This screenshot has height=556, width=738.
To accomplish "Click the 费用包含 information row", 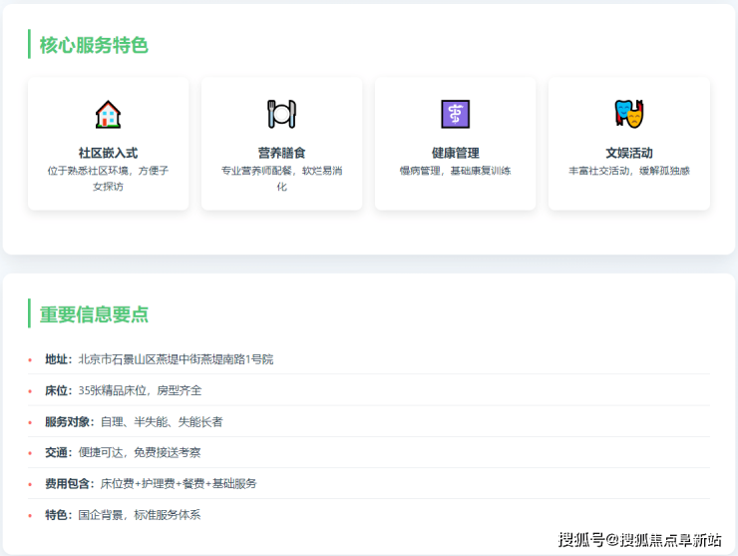I will [x=151, y=483].
